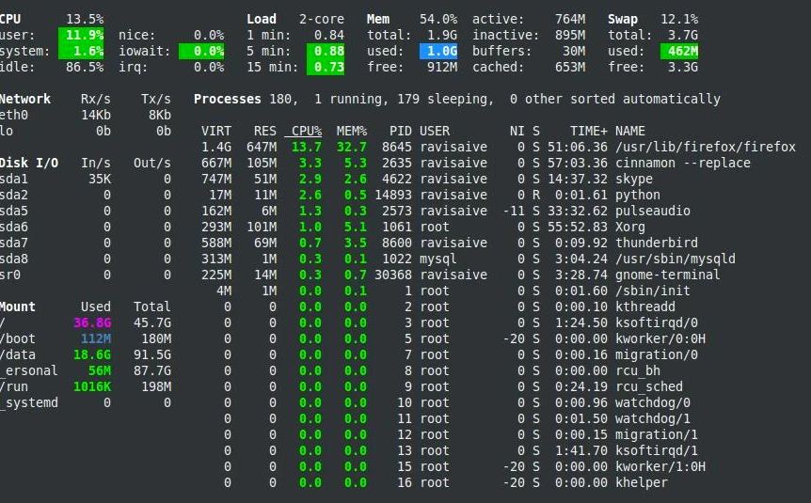Click the MEM% column header
The image size is (811, 503).
pos(352,131)
